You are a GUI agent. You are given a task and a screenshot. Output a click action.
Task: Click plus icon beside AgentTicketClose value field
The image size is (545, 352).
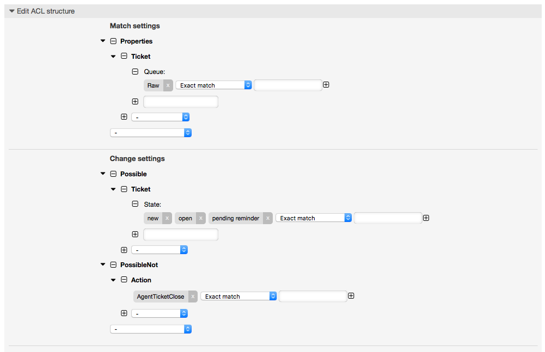351,296
